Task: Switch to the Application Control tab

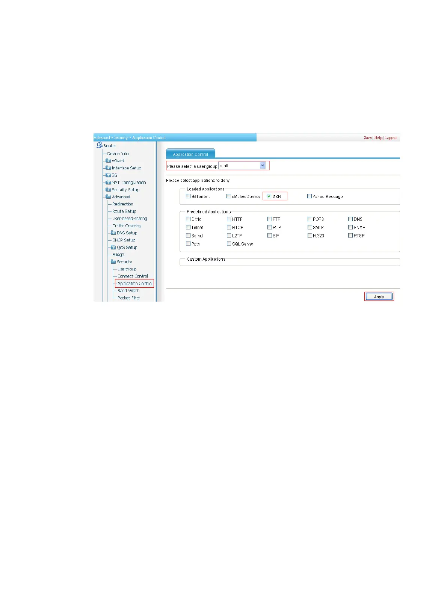Action: (x=190, y=154)
